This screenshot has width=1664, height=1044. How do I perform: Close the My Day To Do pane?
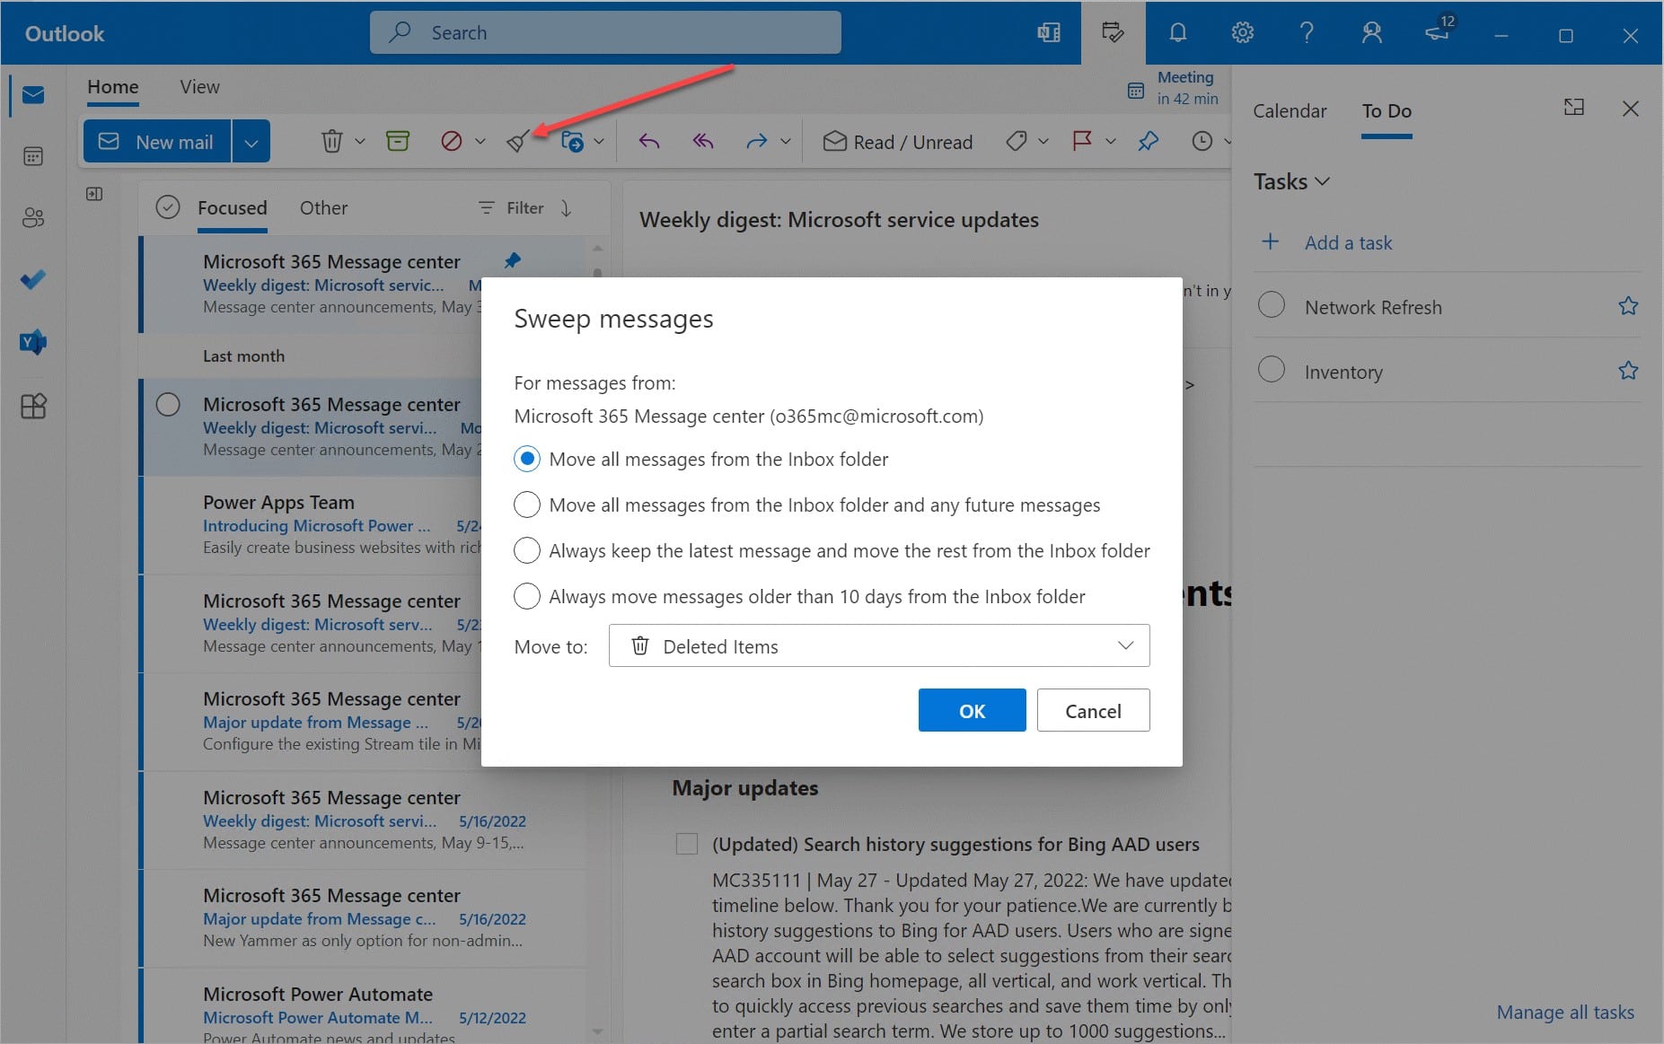pos(1631,109)
